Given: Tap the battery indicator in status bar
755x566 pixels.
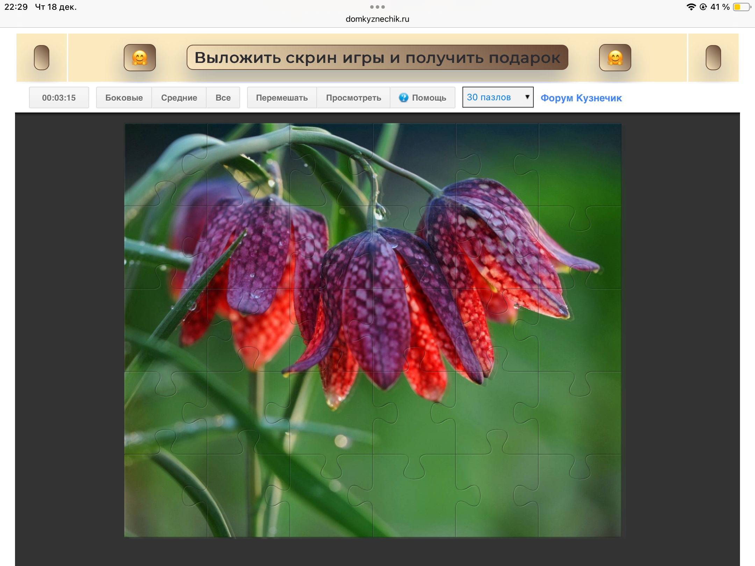Looking at the screenshot, I should coord(741,7).
